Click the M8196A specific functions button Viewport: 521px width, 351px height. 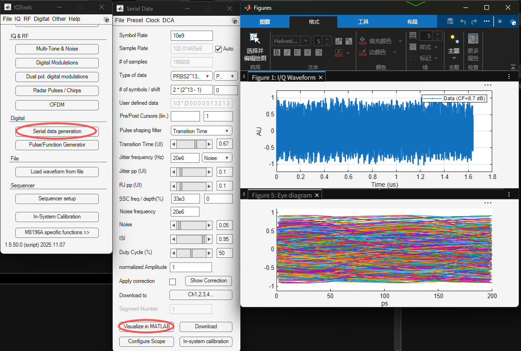[x=57, y=232]
